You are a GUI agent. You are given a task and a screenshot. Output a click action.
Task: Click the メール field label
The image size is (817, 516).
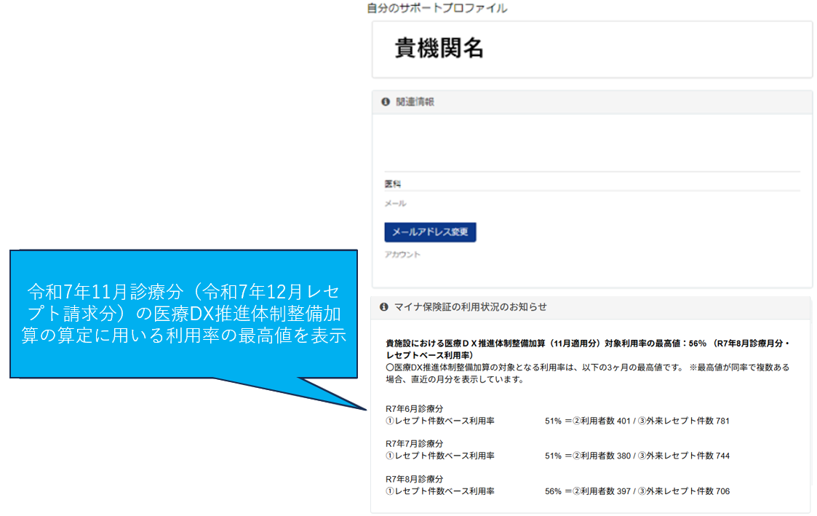(x=395, y=204)
